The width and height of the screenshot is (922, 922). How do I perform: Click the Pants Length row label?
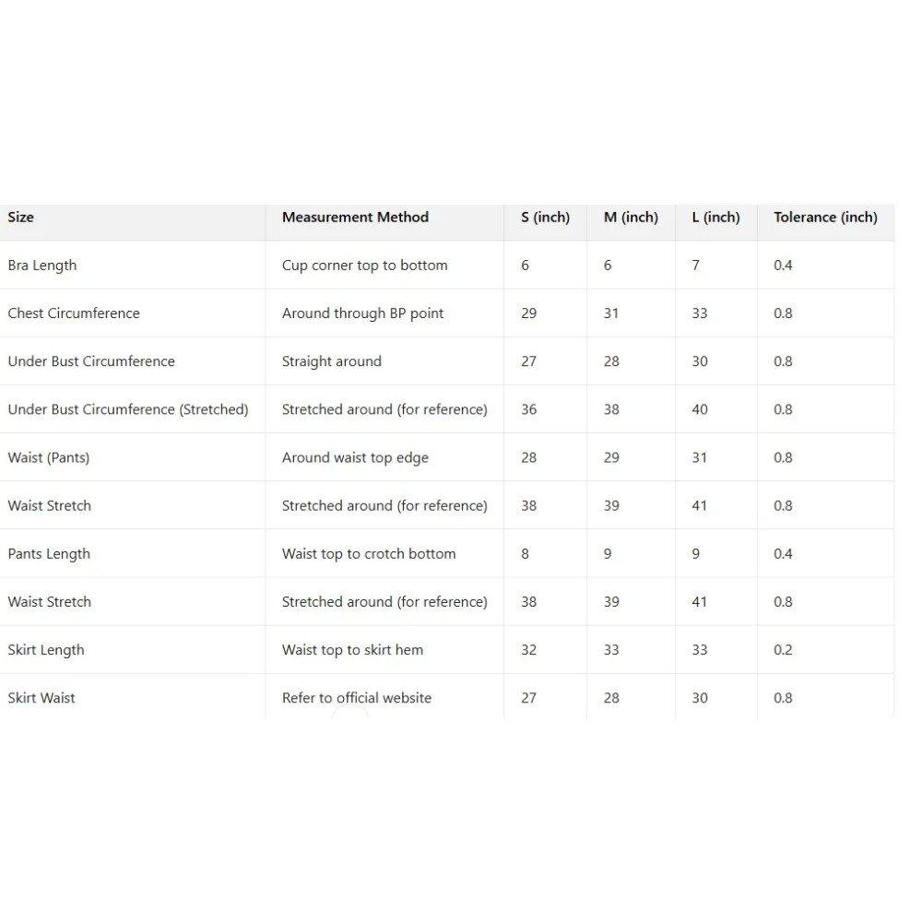49,554
